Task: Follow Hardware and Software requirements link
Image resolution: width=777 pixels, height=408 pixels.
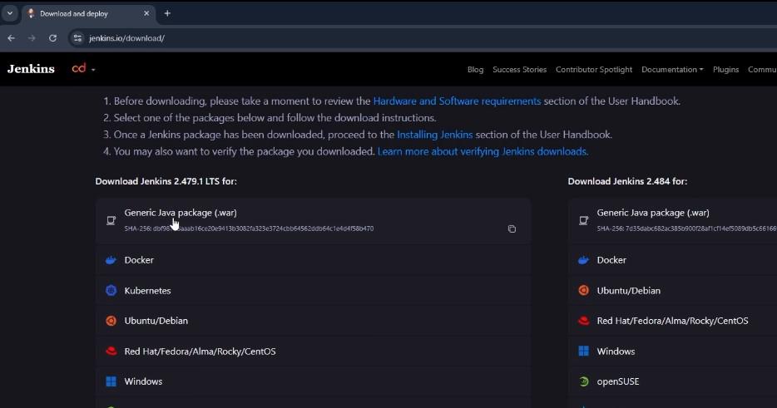Action: coord(457,101)
